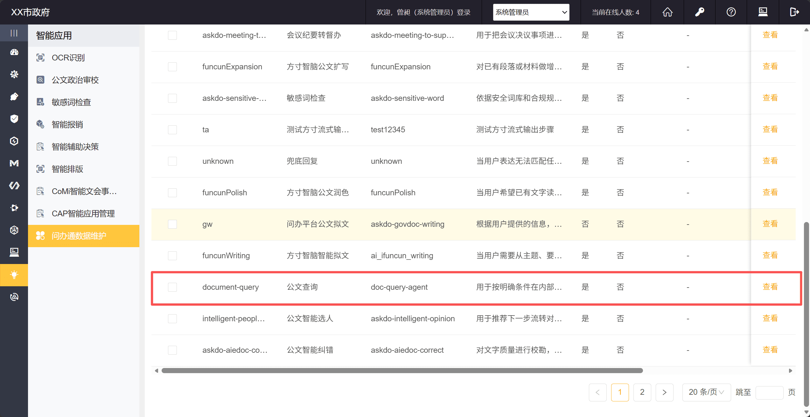Open the 系统管理员 role dropdown

tap(531, 12)
